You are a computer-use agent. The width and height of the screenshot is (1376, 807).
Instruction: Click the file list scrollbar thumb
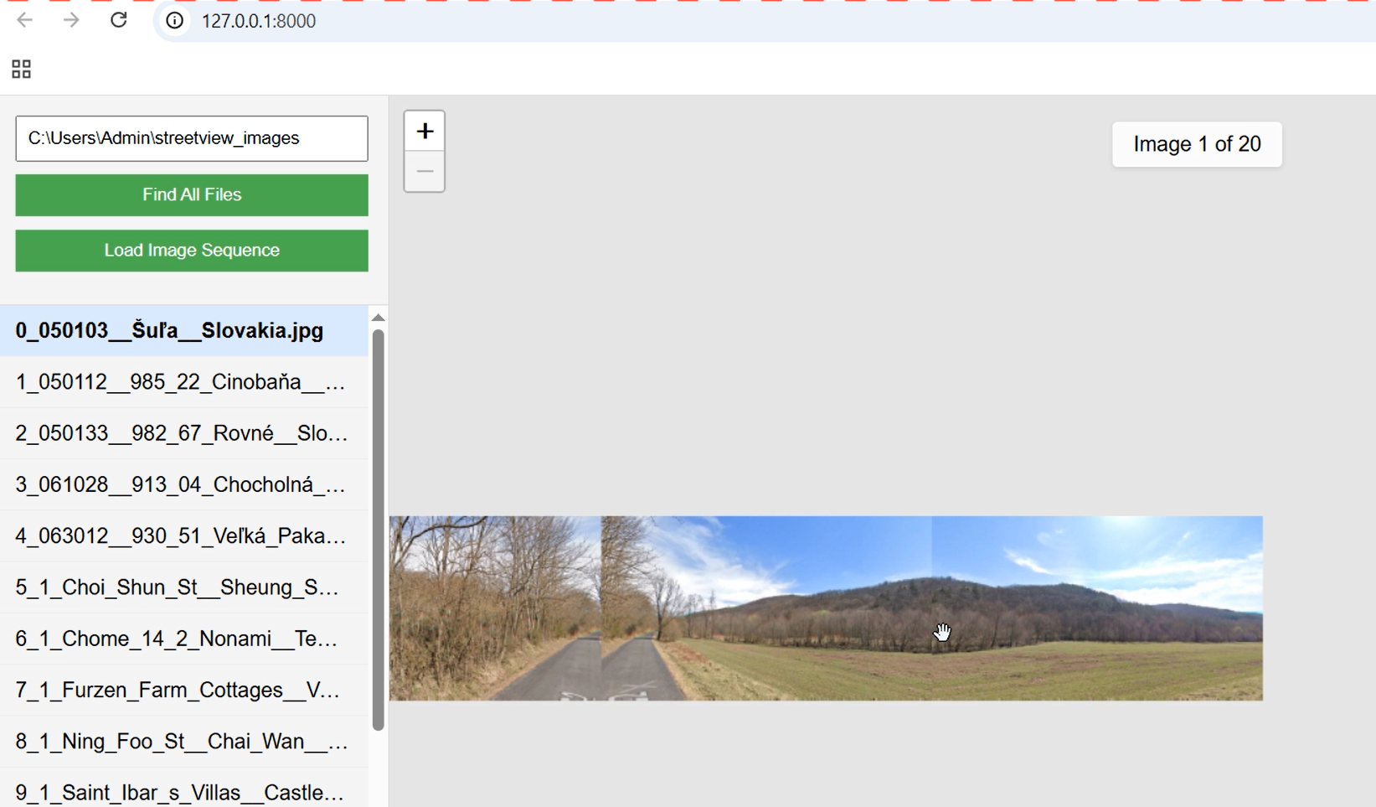pos(379,528)
